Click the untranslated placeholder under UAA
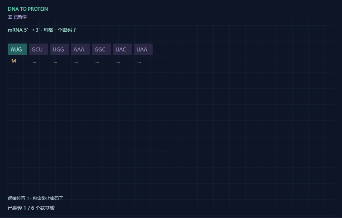This screenshot has width=342, height=218. (x=139, y=62)
